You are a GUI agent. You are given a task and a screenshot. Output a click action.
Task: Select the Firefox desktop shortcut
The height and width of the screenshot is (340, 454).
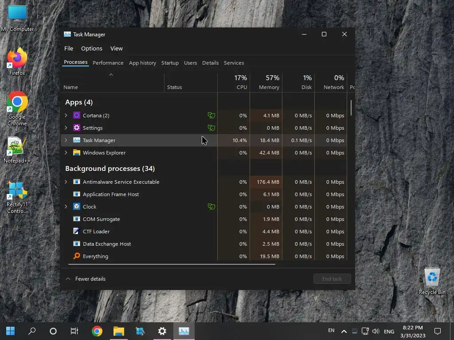click(17, 61)
